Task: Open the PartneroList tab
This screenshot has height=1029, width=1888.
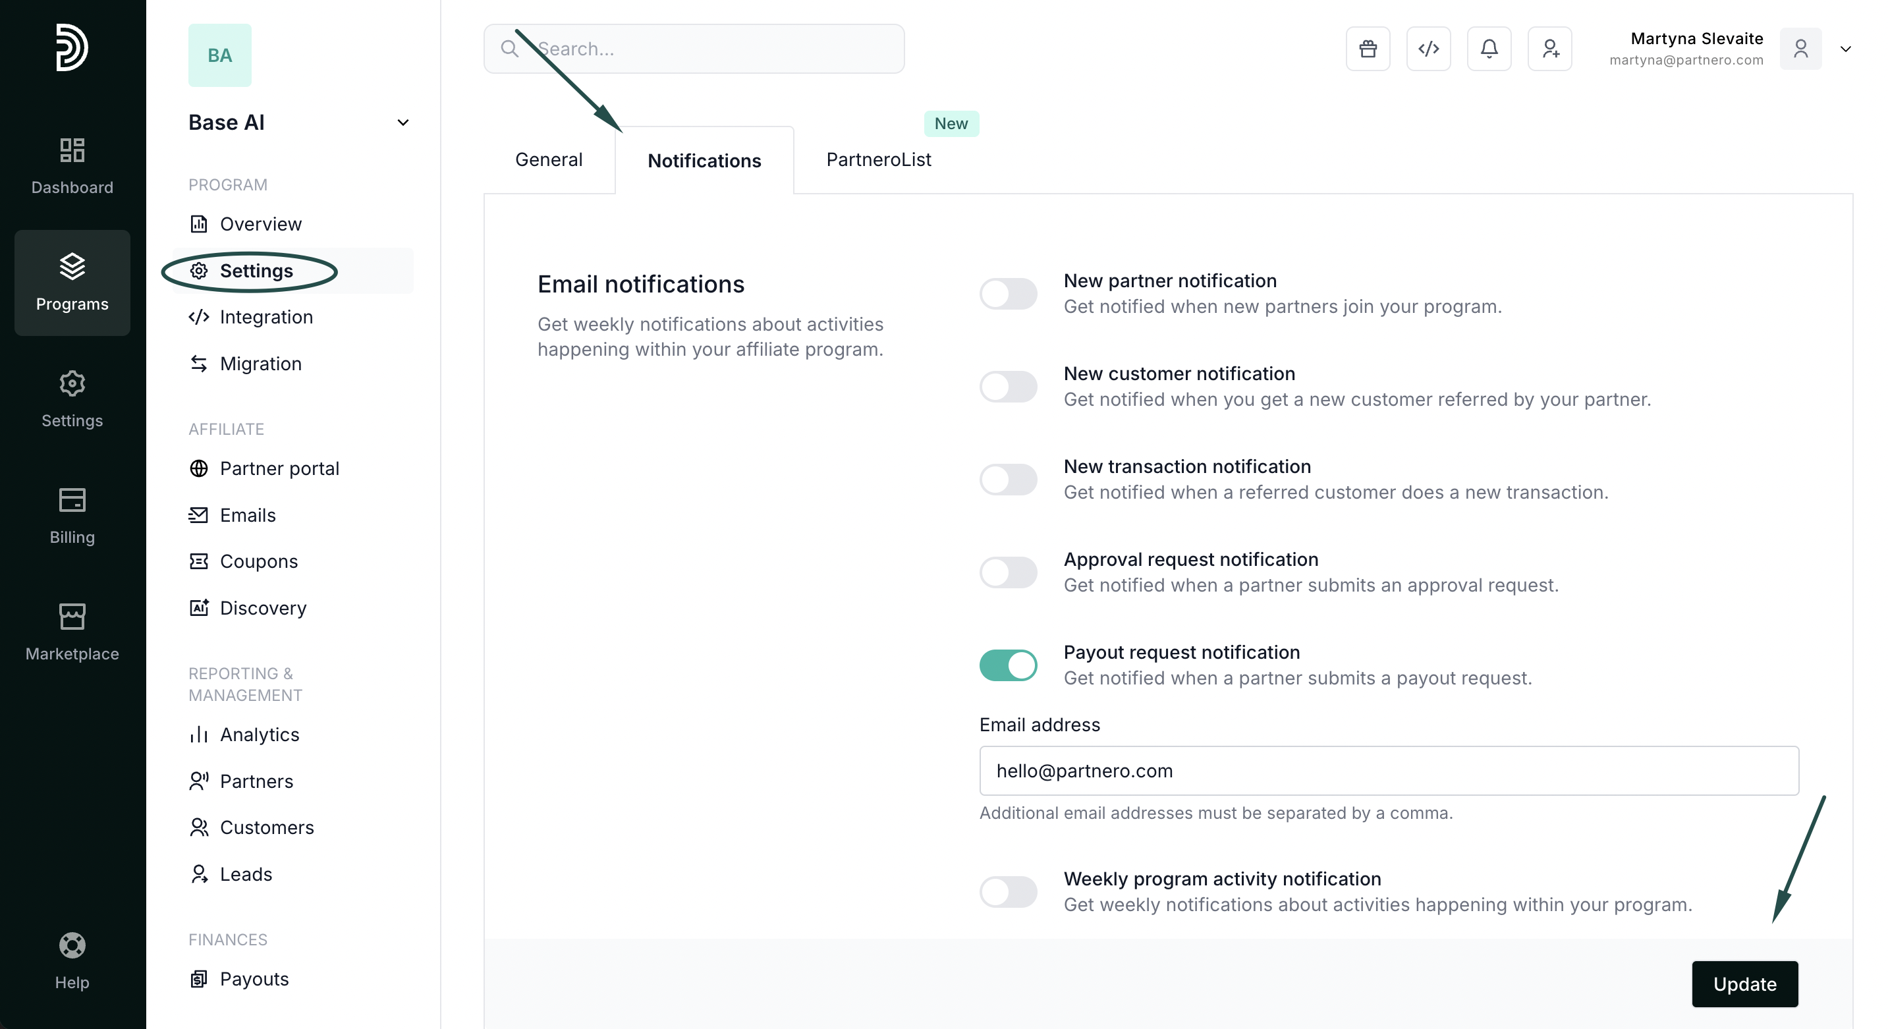Action: [878, 160]
